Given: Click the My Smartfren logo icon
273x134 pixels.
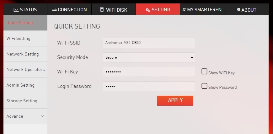Looking at the screenshot, I should click(184, 9).
